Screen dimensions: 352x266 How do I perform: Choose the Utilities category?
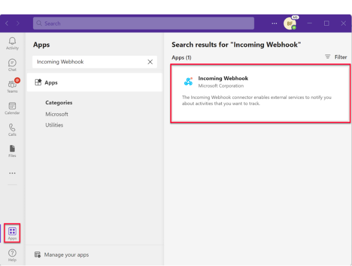pyautogui.click(x=54, y=125)
